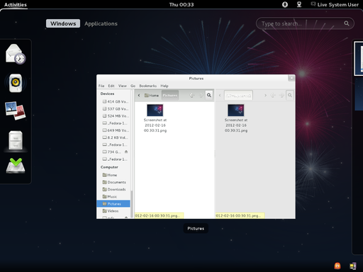363x272 pixels.
Task: Launch Install to Hard Drive from the dash
Action: [16, 166]
